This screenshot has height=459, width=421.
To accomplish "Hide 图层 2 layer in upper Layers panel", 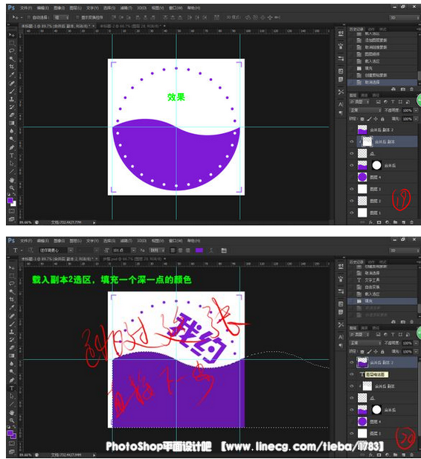I will 352,201.
